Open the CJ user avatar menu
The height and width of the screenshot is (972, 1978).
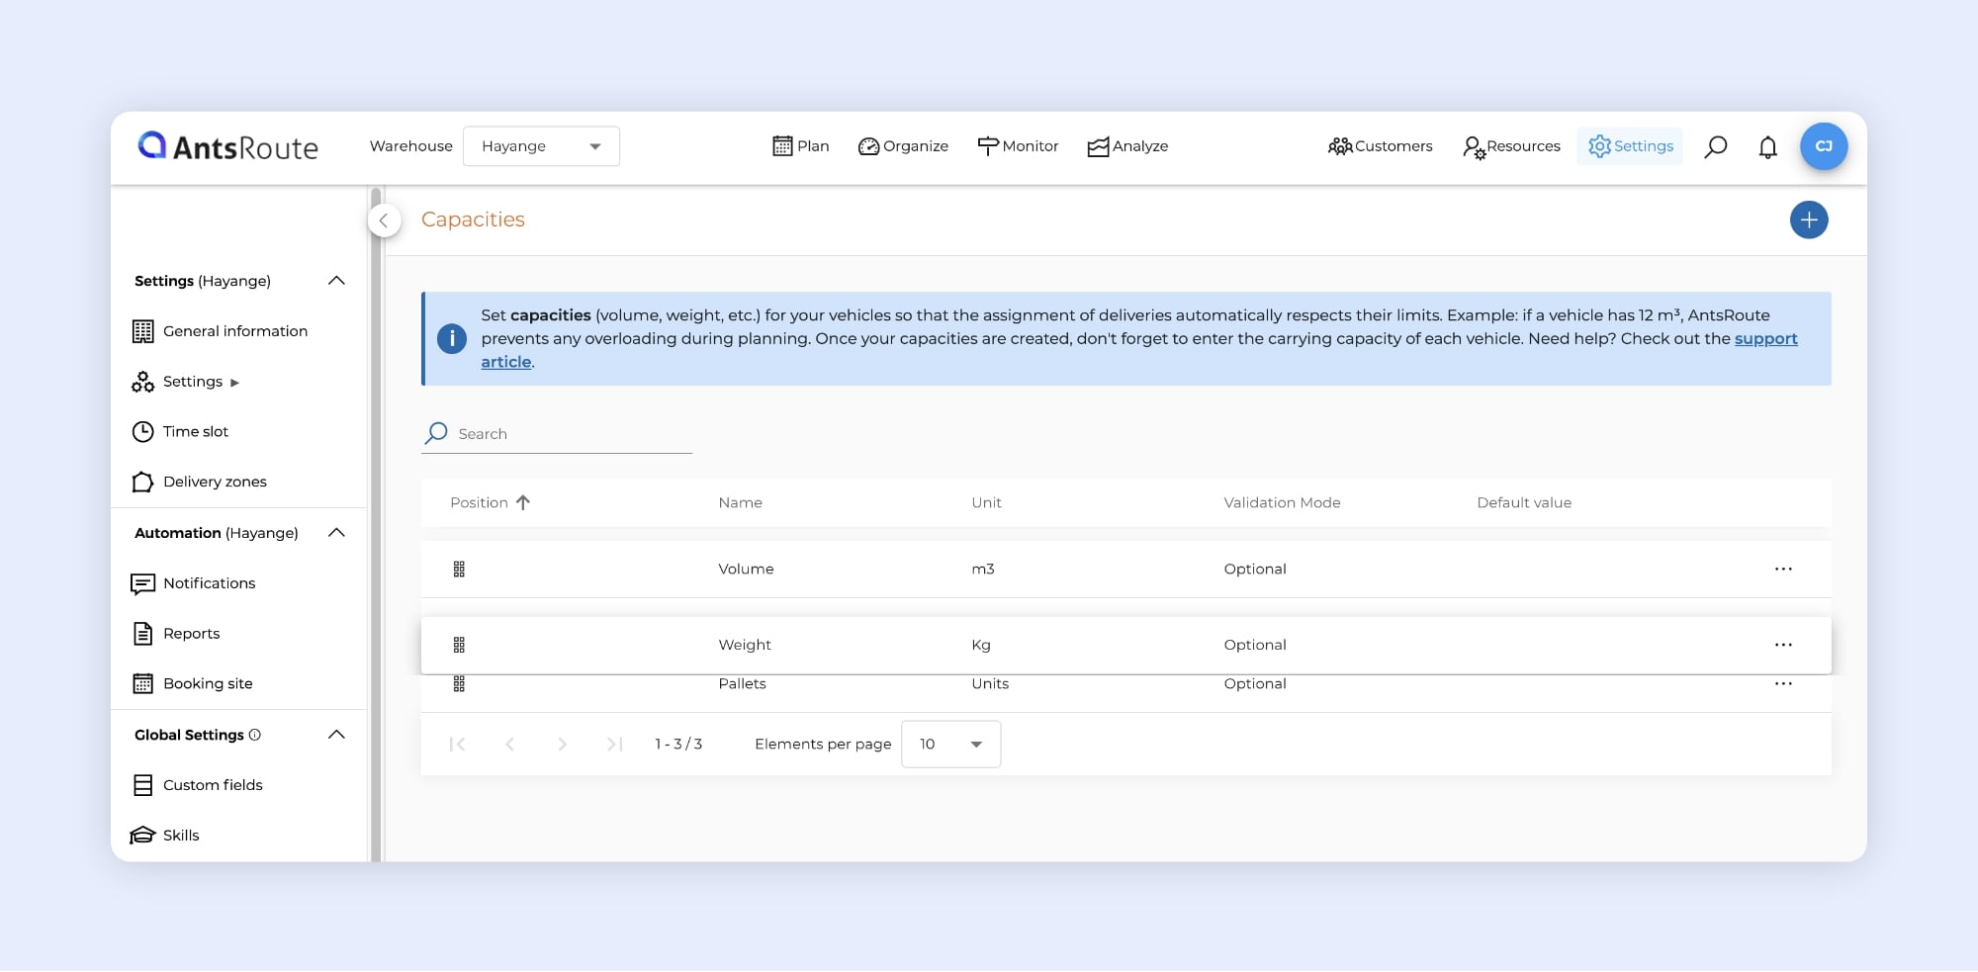1823,146
